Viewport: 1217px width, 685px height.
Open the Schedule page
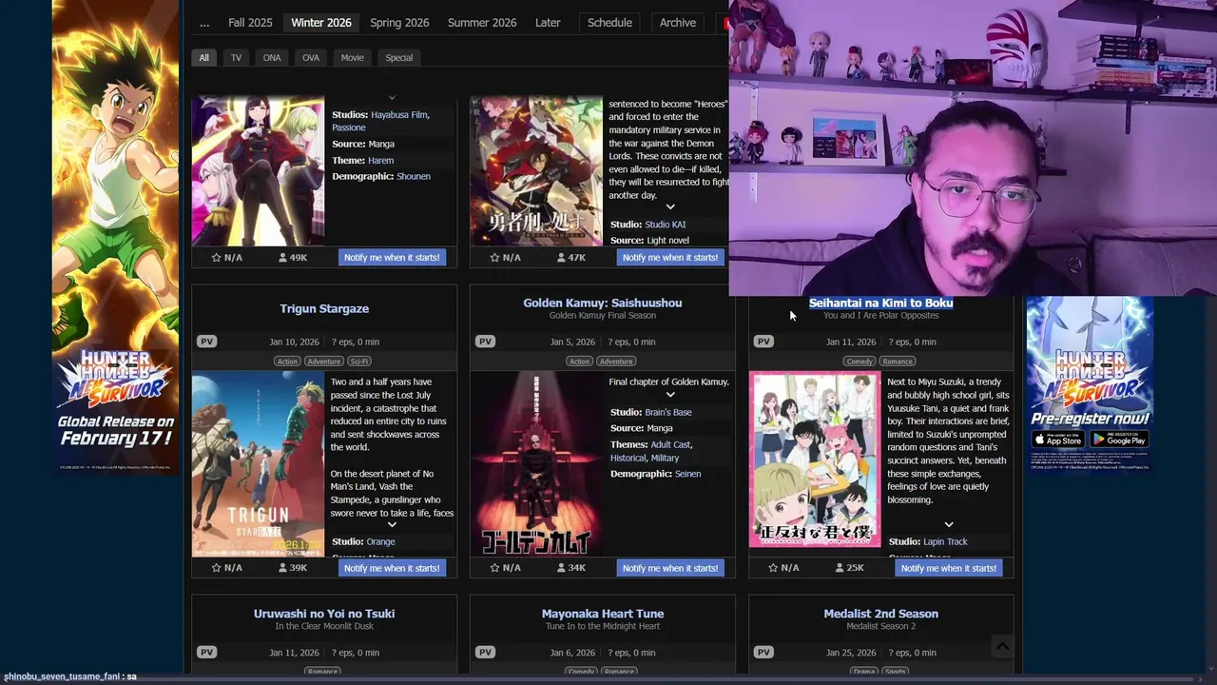tap(609, 23)
